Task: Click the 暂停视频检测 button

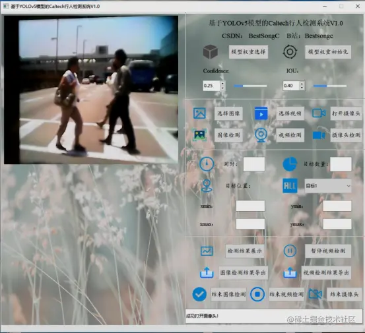Action: (x=328, y=251)
